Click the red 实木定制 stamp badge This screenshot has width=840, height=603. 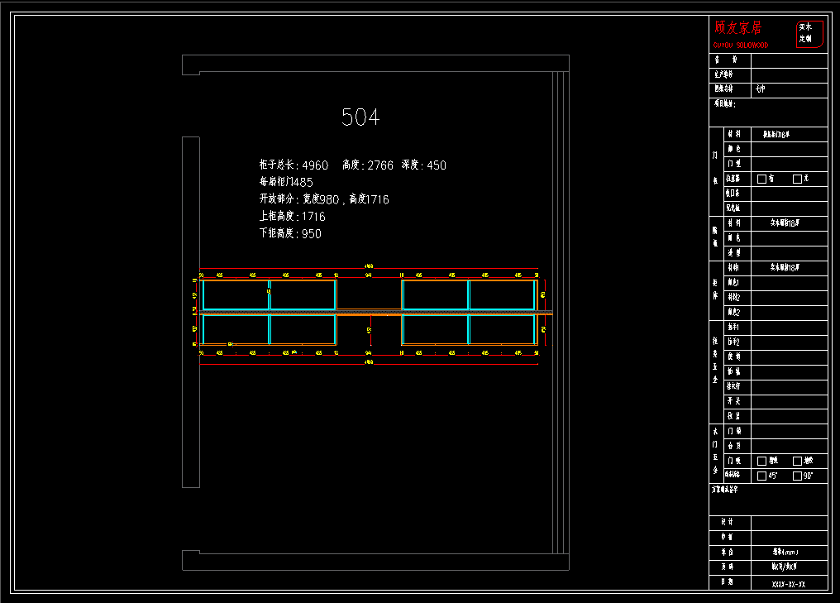tap(809, 33)
